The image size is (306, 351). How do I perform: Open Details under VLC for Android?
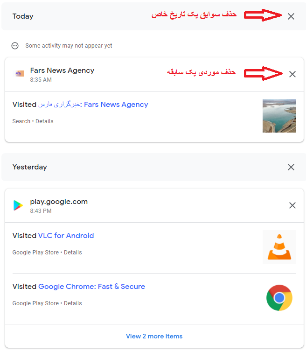(x=73, y=252)
